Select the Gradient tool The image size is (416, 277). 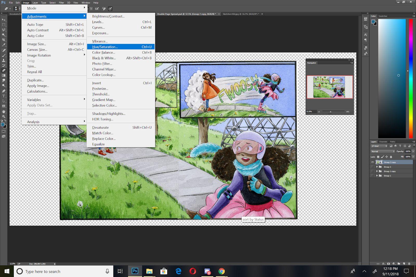coord(4,76)
